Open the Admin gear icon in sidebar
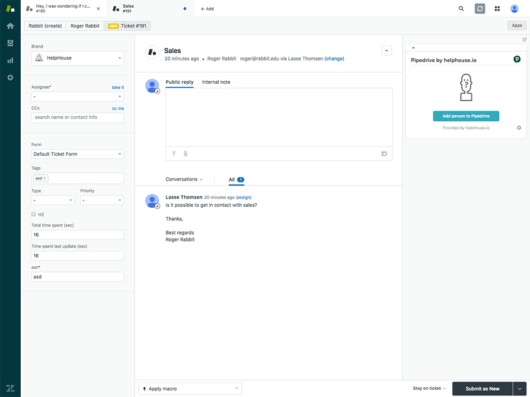 click(10, 78)
